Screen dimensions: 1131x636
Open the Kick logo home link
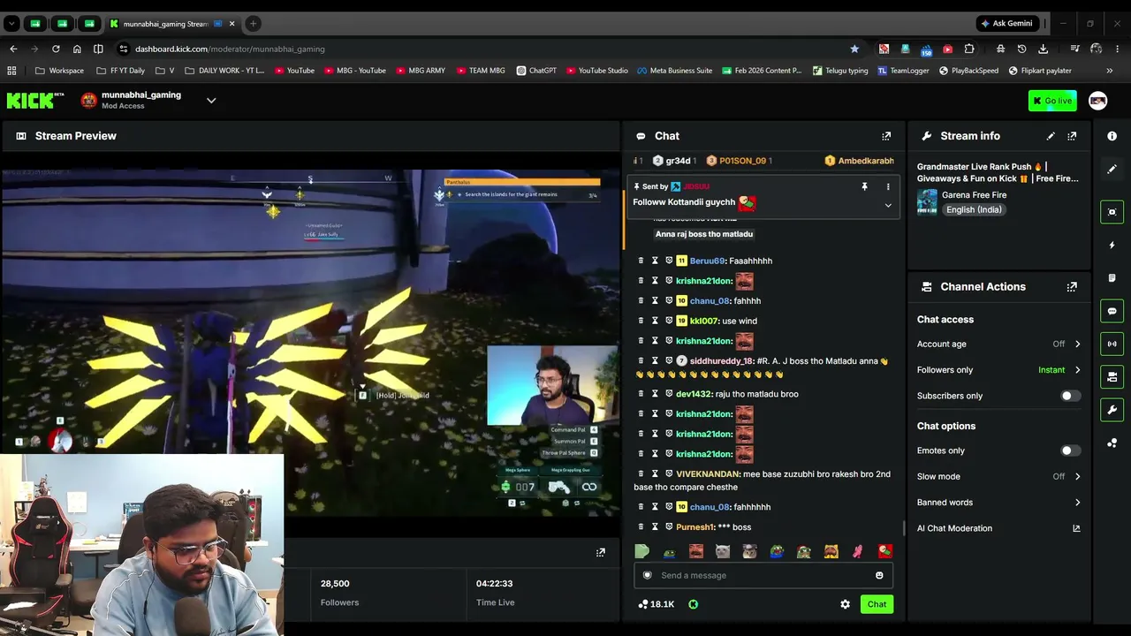(x=35, y=101)
